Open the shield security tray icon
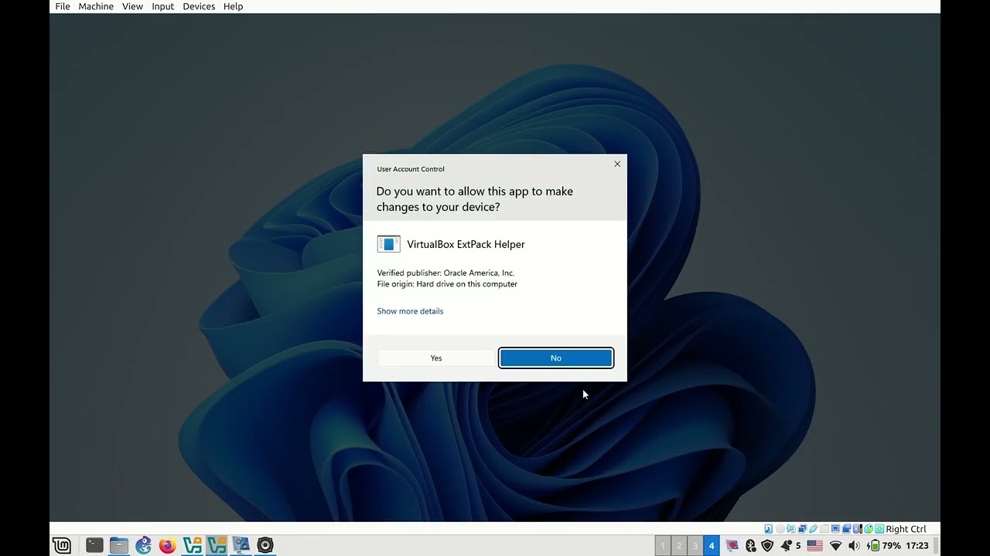The image size is (990, 556). tap(767, 545)
